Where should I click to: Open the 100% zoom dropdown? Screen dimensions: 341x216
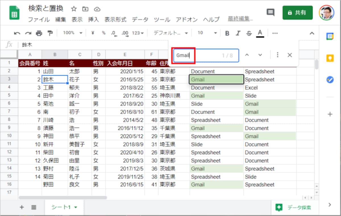coord(72,33)
